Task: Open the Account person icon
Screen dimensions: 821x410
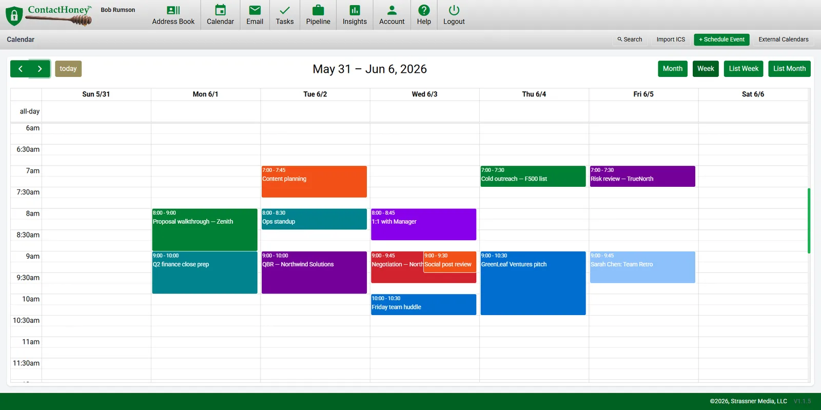Action: (x=392, y=10)
